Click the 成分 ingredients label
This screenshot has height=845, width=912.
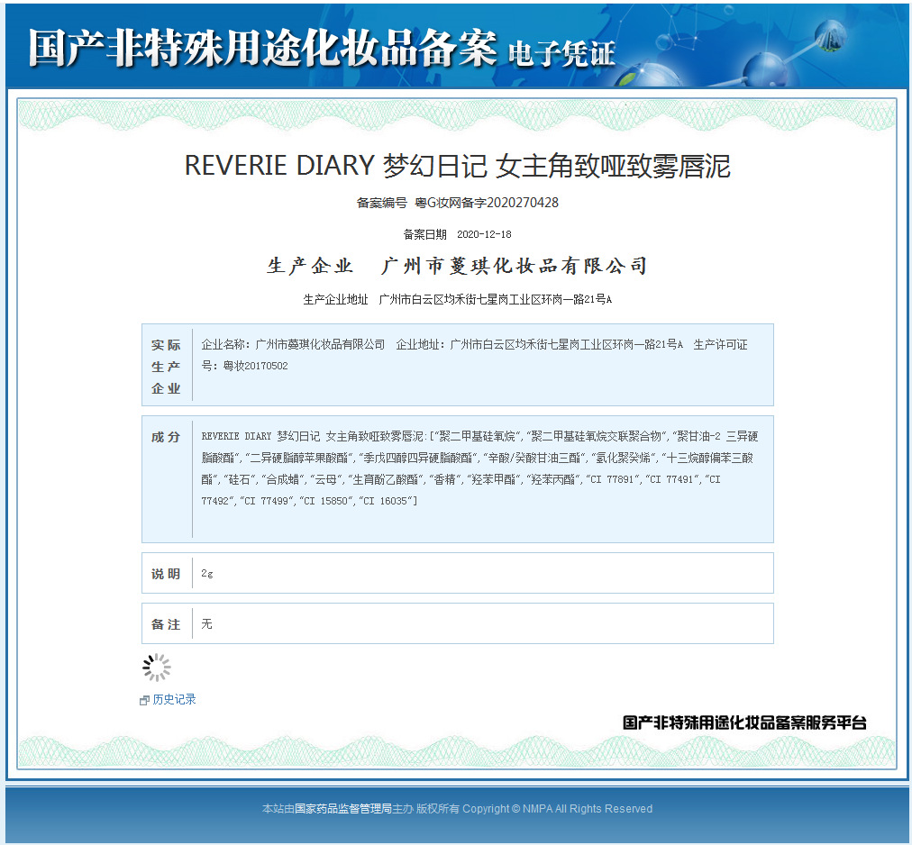[166, 437]
